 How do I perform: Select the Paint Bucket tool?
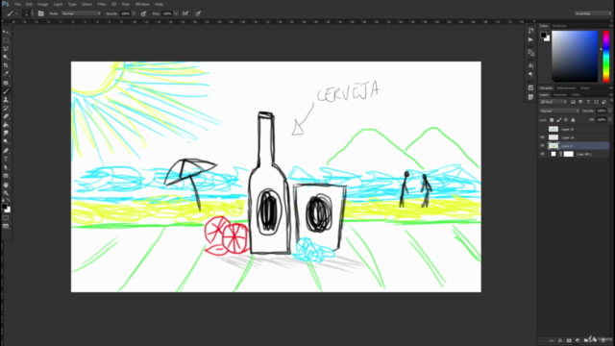point(6,125)
